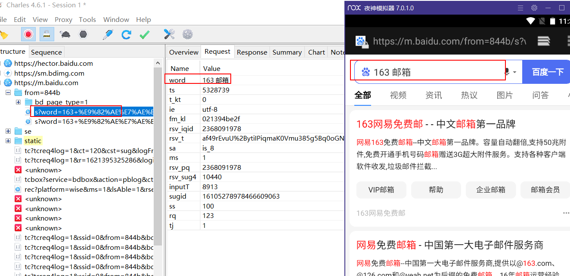Switch to the Response tab
The height and width of the screenshot is (276, 570).
coord(252,52)
